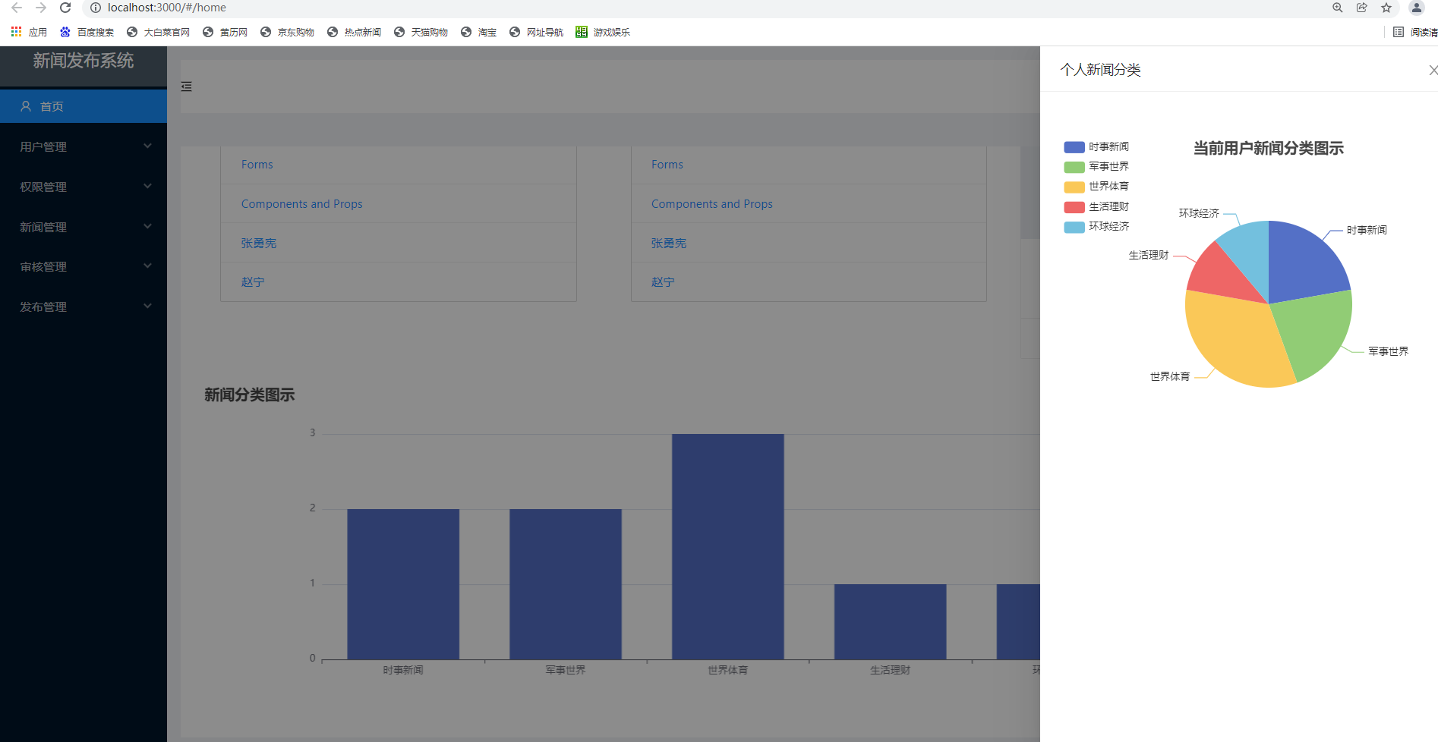
Task: Click the share page icon
Action: (x=1362, y=8)
